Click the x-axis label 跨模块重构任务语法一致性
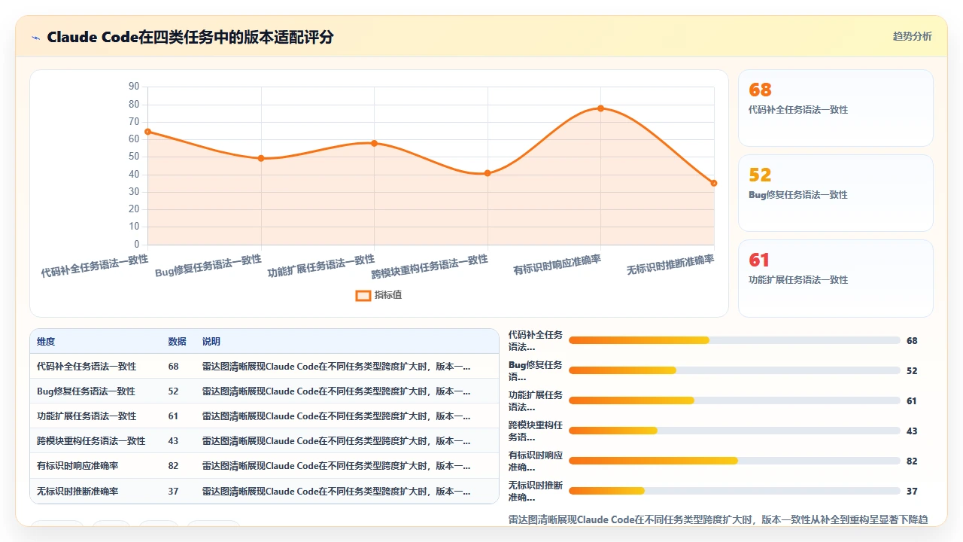The width and height of the screenshot is (963, 542). point(430,267)
